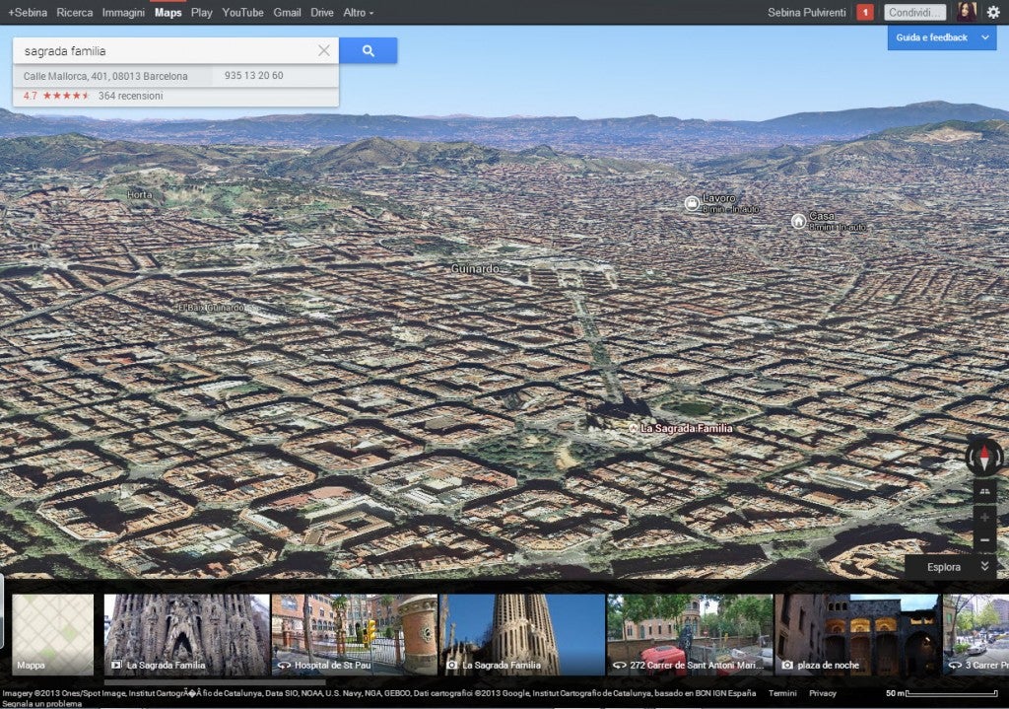Screen dimensions: 1009x709
Task: Open the Privacy link in footer
Action: coord(823,693)
